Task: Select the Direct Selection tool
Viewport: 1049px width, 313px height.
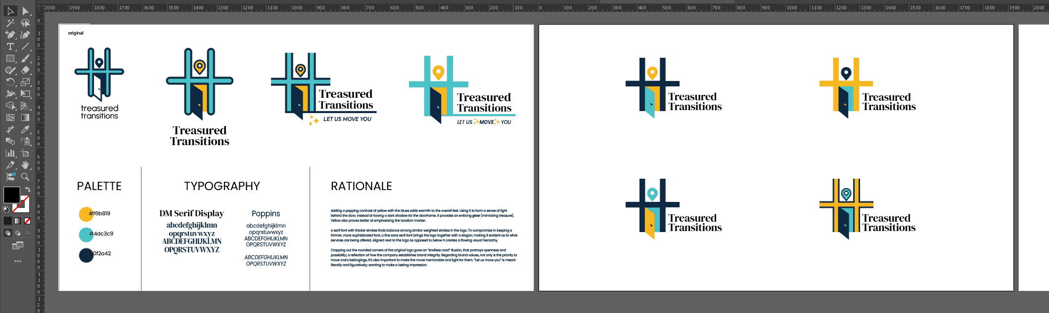Action: pos(25,11)
